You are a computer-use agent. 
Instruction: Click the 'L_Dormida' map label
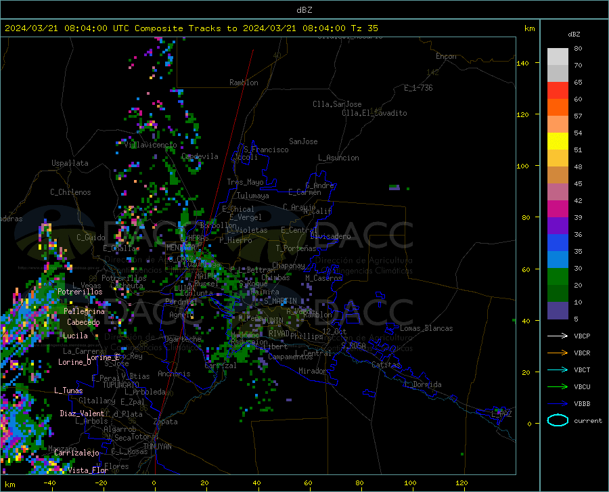pos(422,384)
